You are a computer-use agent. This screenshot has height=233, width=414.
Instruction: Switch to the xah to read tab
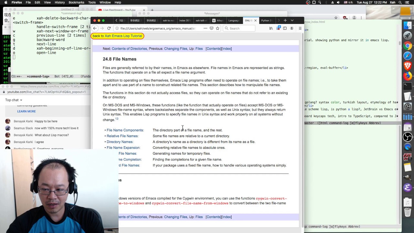pos(169,20)
